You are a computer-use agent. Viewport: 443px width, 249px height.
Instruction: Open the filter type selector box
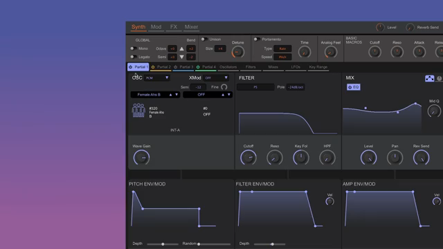(255, 87)
